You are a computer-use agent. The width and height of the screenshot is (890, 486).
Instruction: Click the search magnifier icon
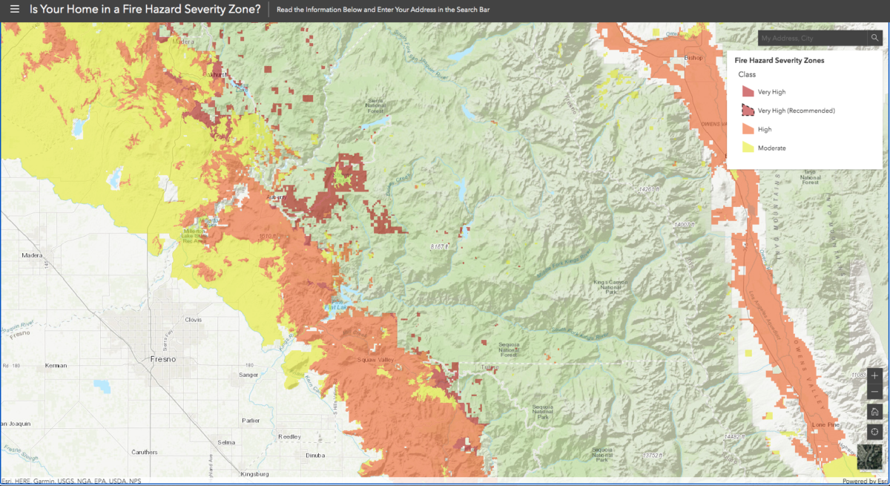click(875, 38)
